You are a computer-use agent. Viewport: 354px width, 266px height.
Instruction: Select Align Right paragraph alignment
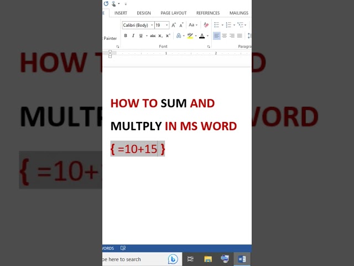click(232, 35)
